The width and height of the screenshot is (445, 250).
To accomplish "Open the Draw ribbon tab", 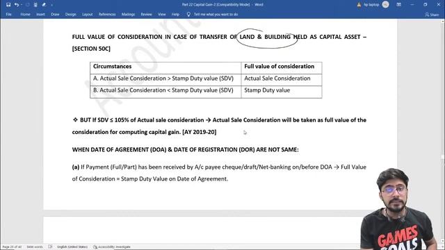I will (55, 14).
